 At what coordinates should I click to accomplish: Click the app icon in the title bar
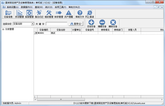(3, 3)
